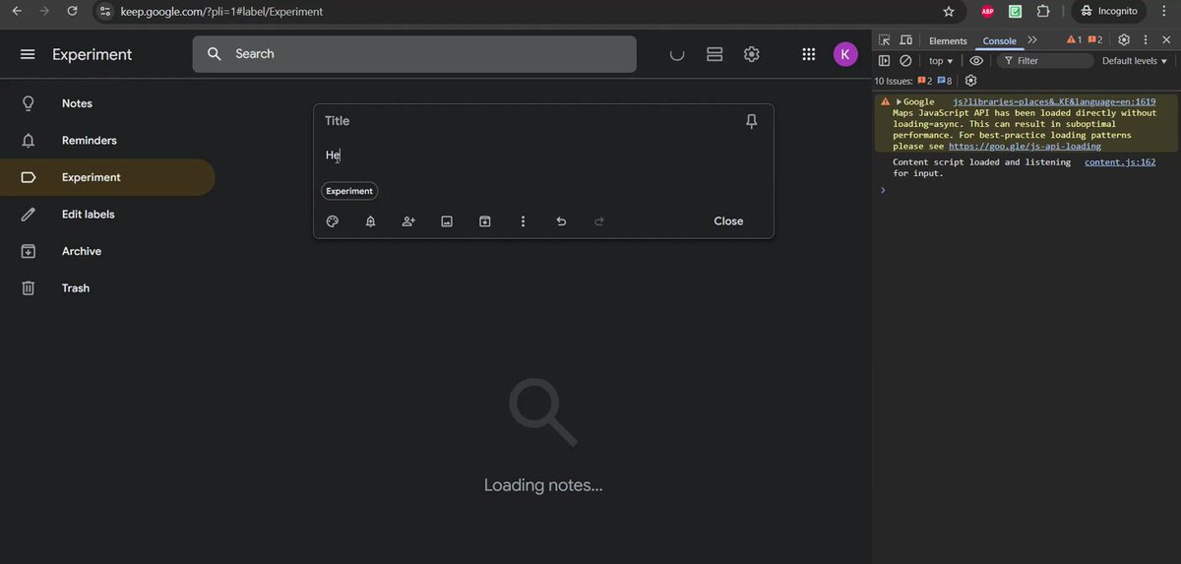Open the 'top' JavaScript context dropdown

[x=941, y=61]
